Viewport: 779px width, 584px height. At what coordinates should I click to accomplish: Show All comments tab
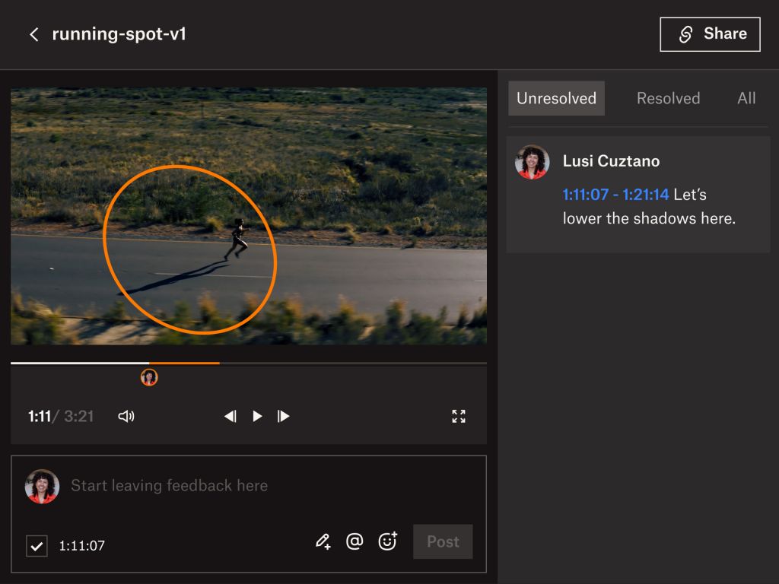(x=746, y=98)
